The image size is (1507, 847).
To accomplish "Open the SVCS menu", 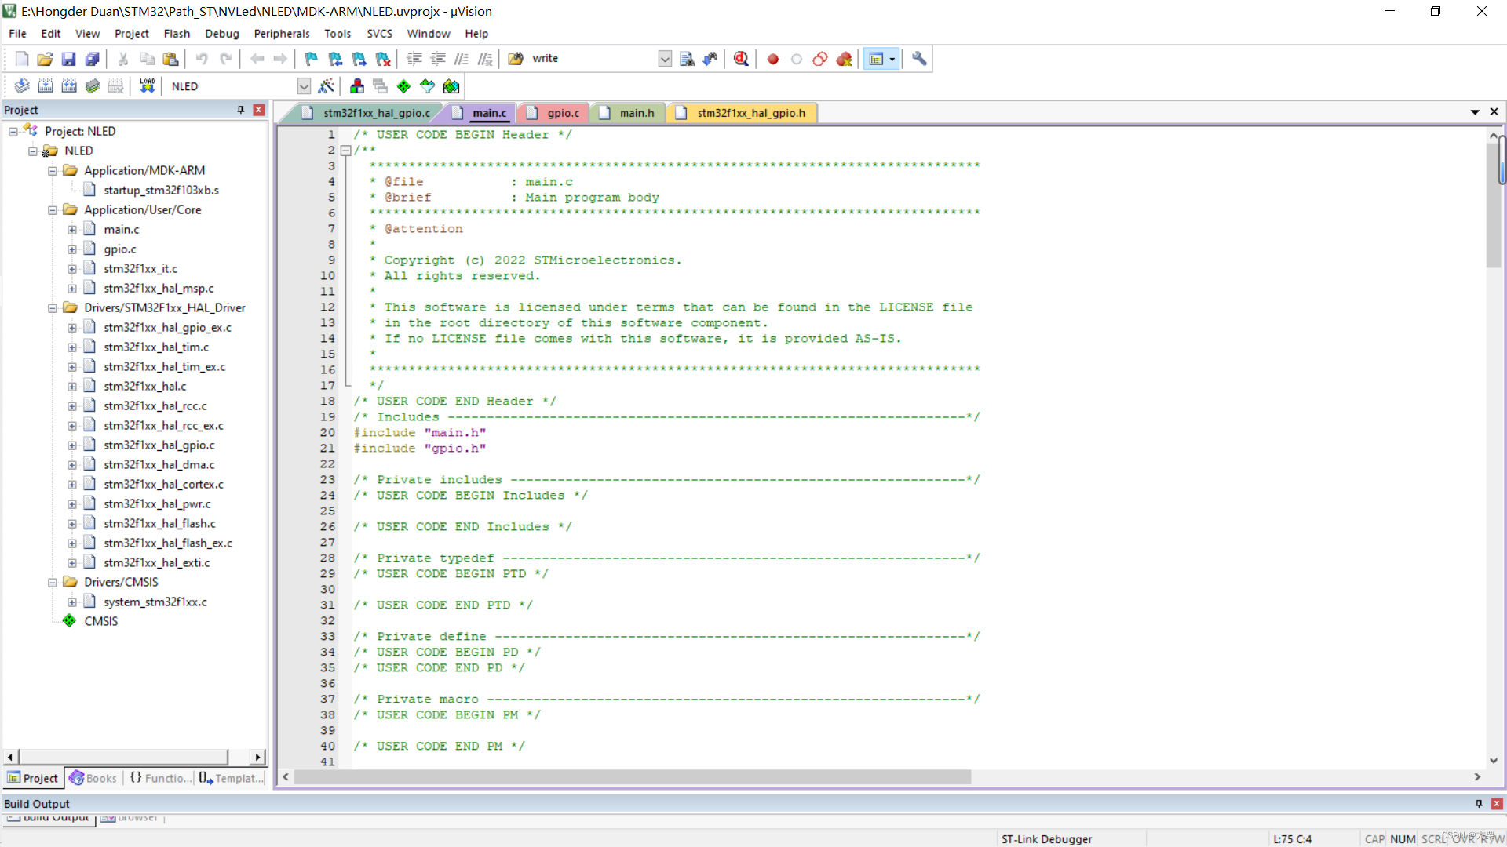I will point(379,34).
